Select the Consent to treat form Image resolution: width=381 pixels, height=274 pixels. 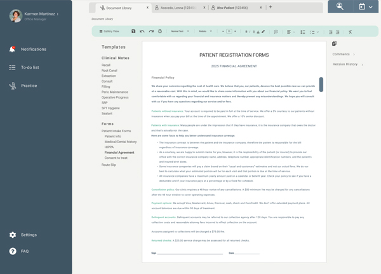tap(116, 158)
